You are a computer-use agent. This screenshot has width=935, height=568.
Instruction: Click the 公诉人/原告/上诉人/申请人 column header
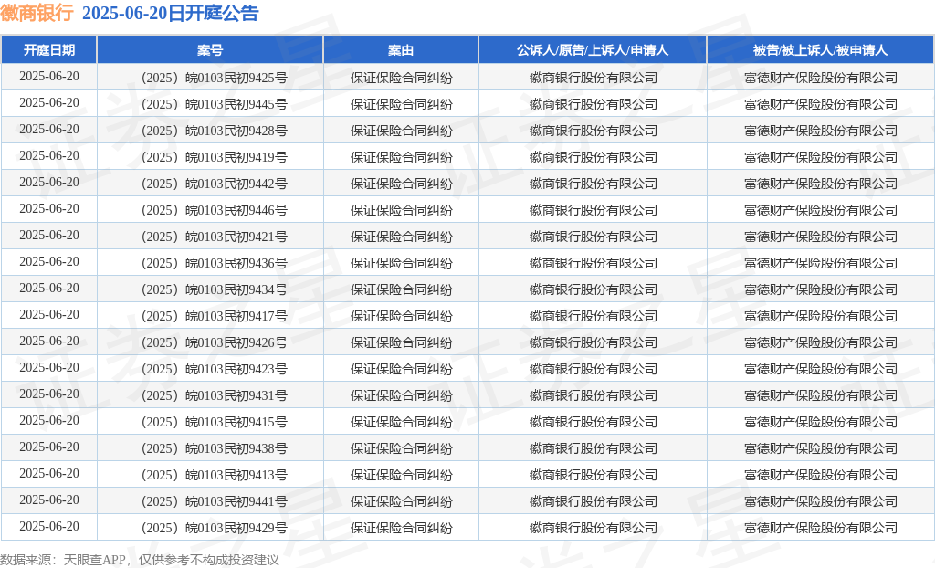click(593, 50)
